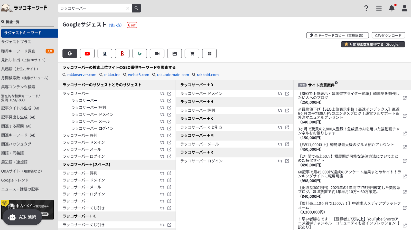
Task: Click the ラッコキーワード logo
Action: tap(24, 8)
